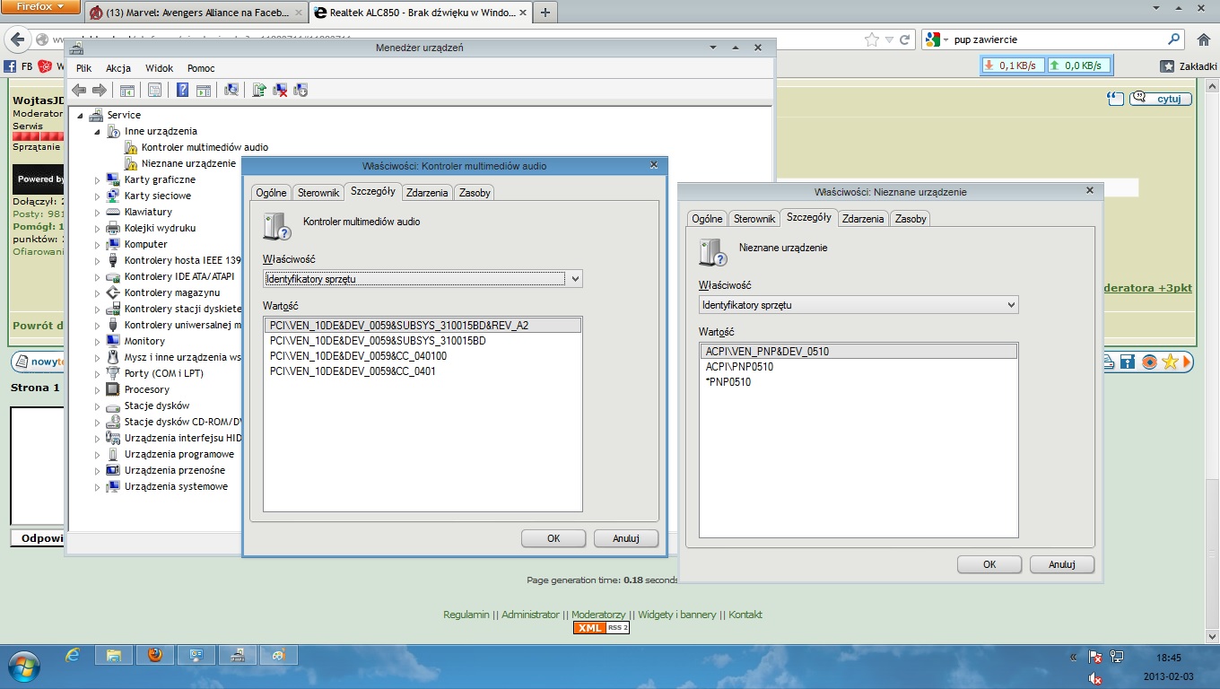The height and width of the screenshot is (689, 1220).
Task: Switch to Zasoby tab in Nieznane urządzenie dialog
Action: (911, 219)
